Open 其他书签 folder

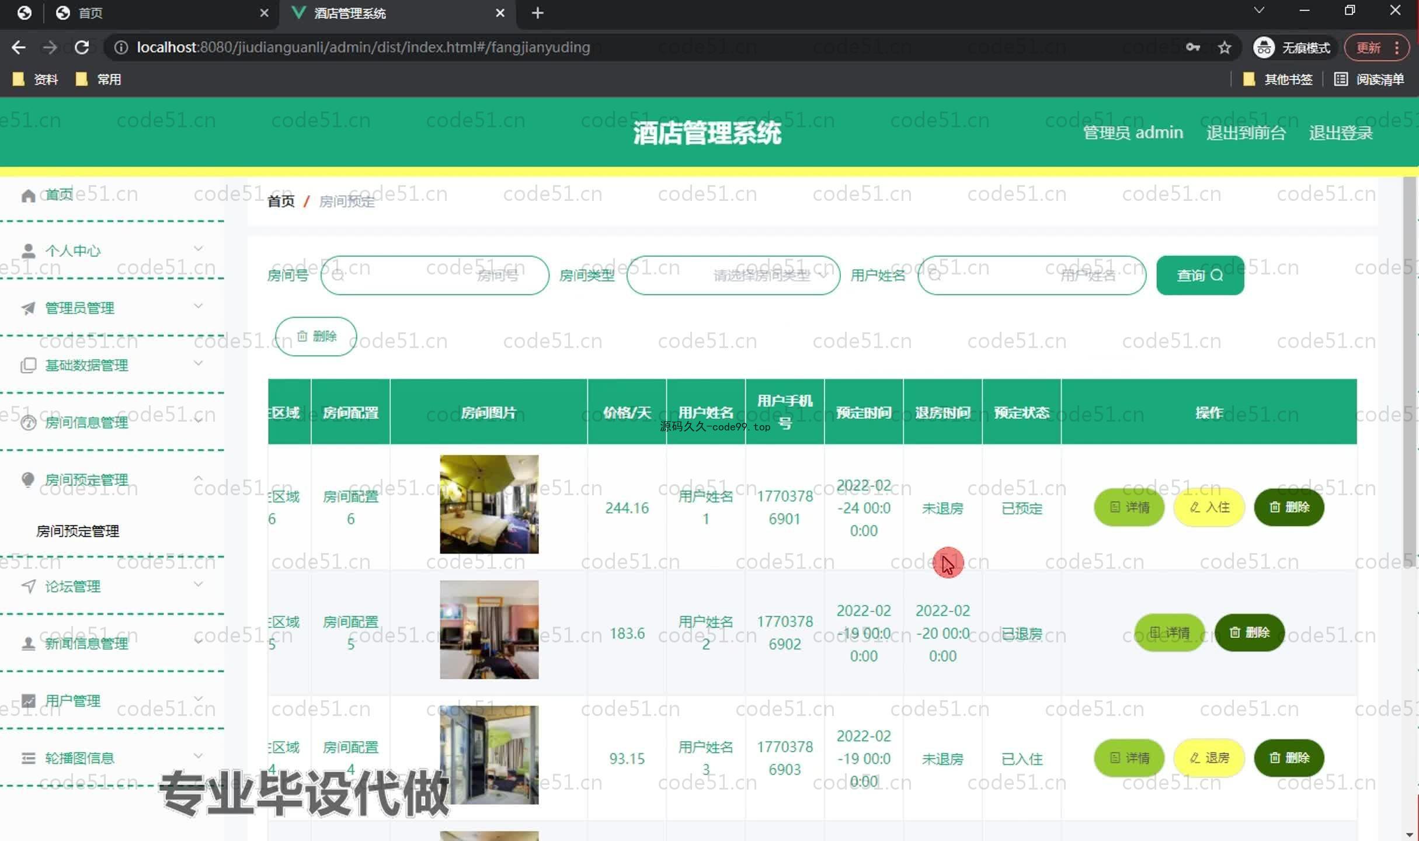tap(1278, 79)
